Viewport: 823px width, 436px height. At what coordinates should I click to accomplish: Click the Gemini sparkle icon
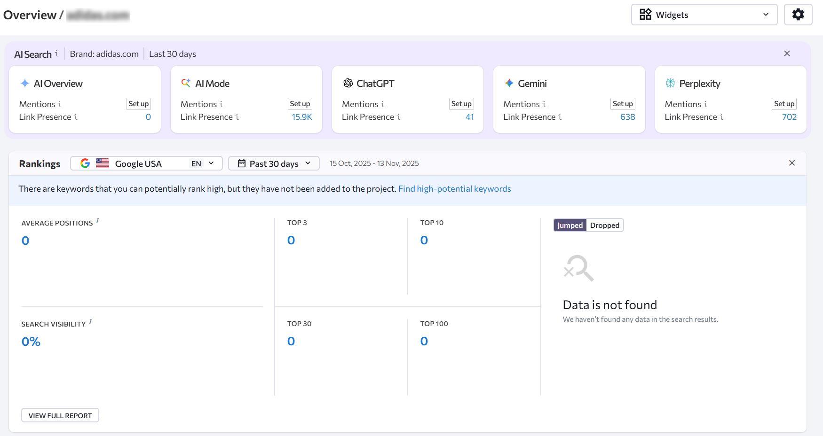coord(510,83)
